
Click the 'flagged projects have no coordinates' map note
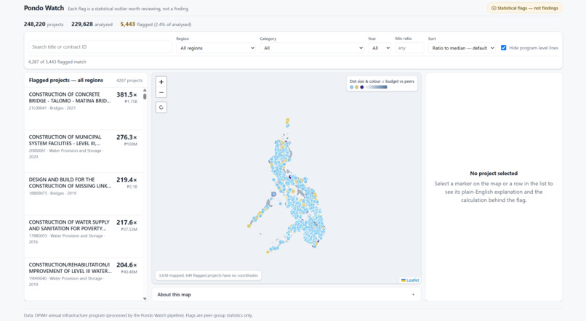(x=209, y=275)
